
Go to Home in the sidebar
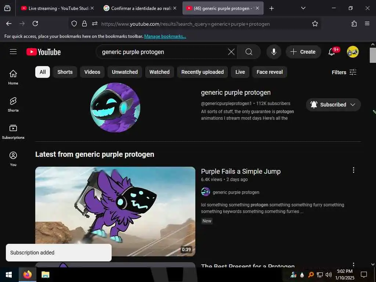point(13,77)
